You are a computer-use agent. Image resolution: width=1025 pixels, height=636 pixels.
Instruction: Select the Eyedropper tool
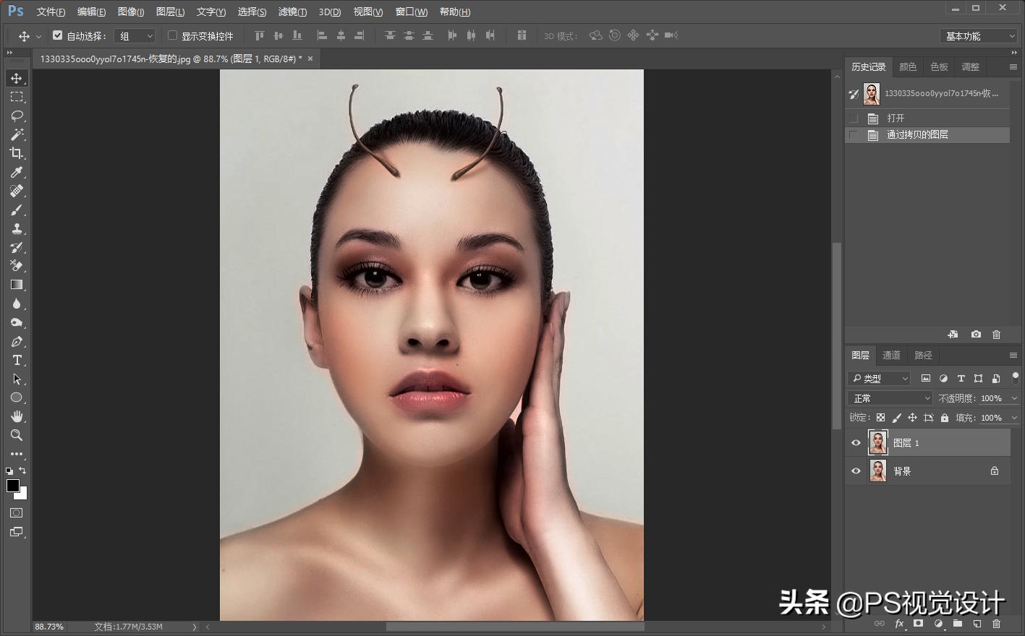click(16, 172)
